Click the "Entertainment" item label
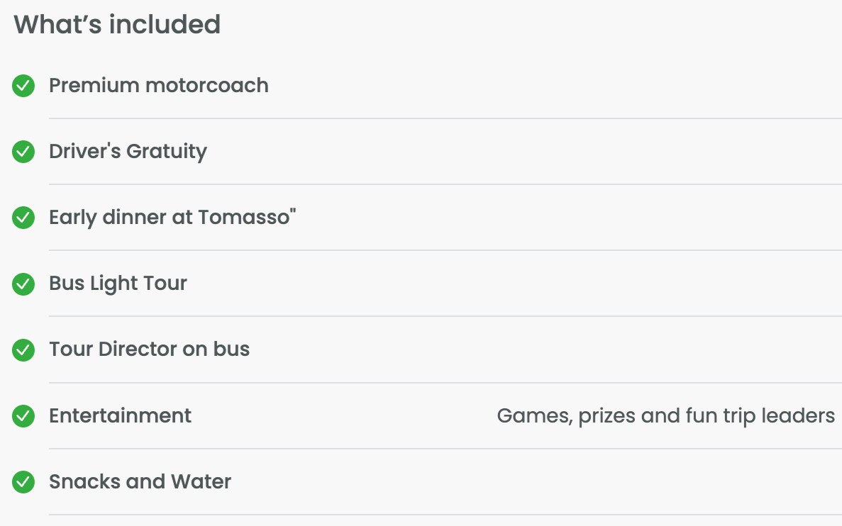The width and height of the screenshot is (842, 526). [120, 415]
